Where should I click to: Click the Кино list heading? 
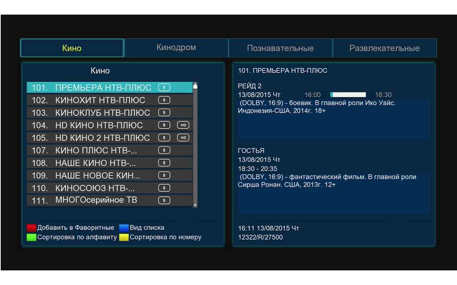tap(100, 71)
